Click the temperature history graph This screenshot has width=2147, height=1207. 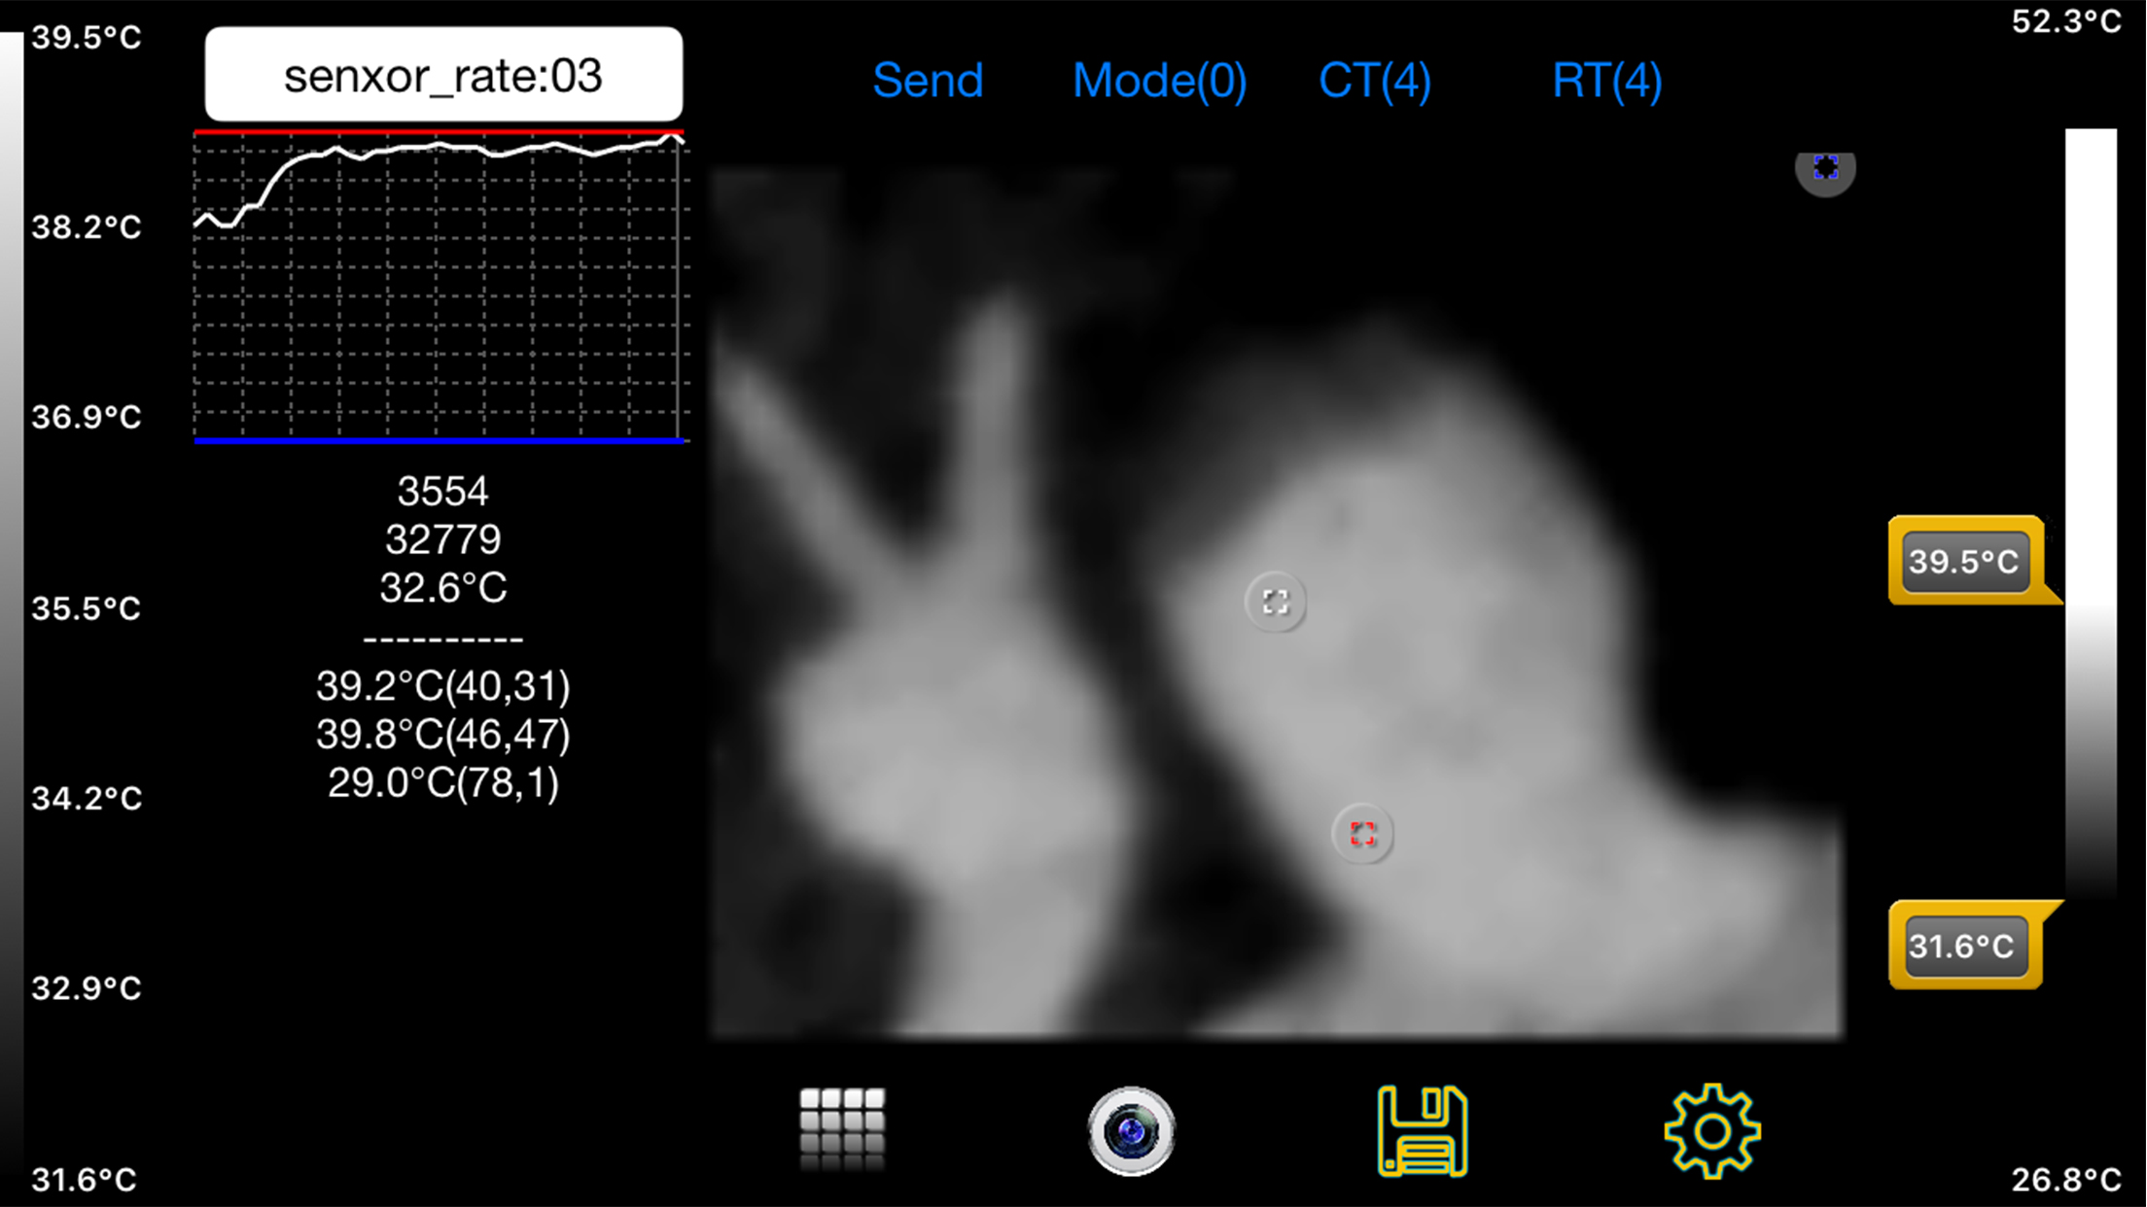tap(440, 287)
